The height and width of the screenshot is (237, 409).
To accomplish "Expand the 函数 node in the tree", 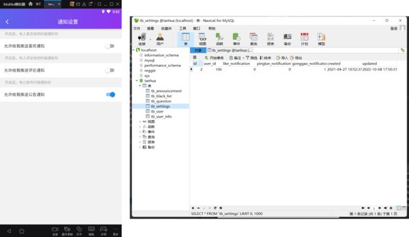I will [140, 127].
